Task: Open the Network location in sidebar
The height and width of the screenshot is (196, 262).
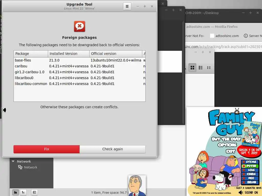Action: [x=31, y=167]
